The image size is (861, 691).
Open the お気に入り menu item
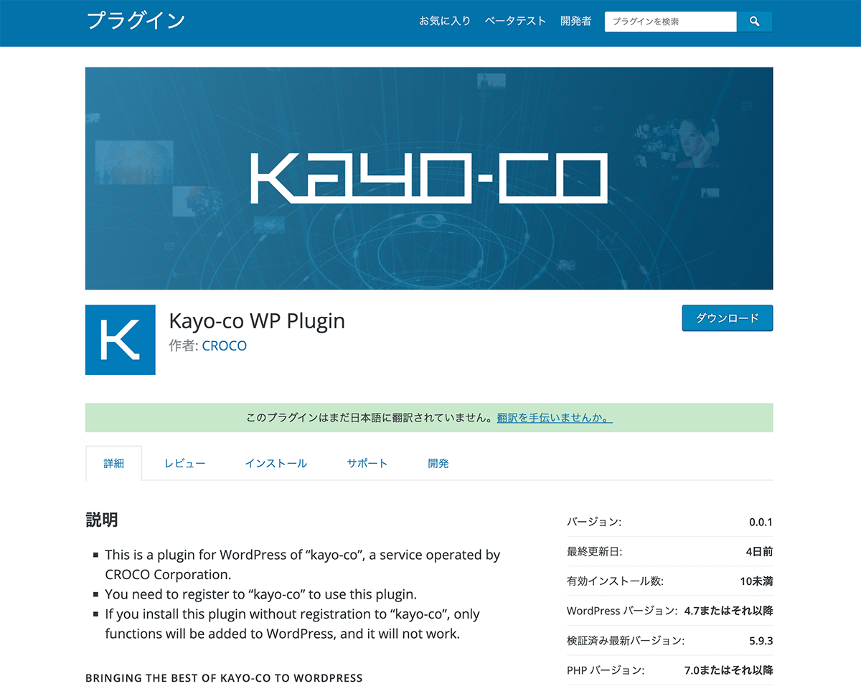tap(445, 22)
